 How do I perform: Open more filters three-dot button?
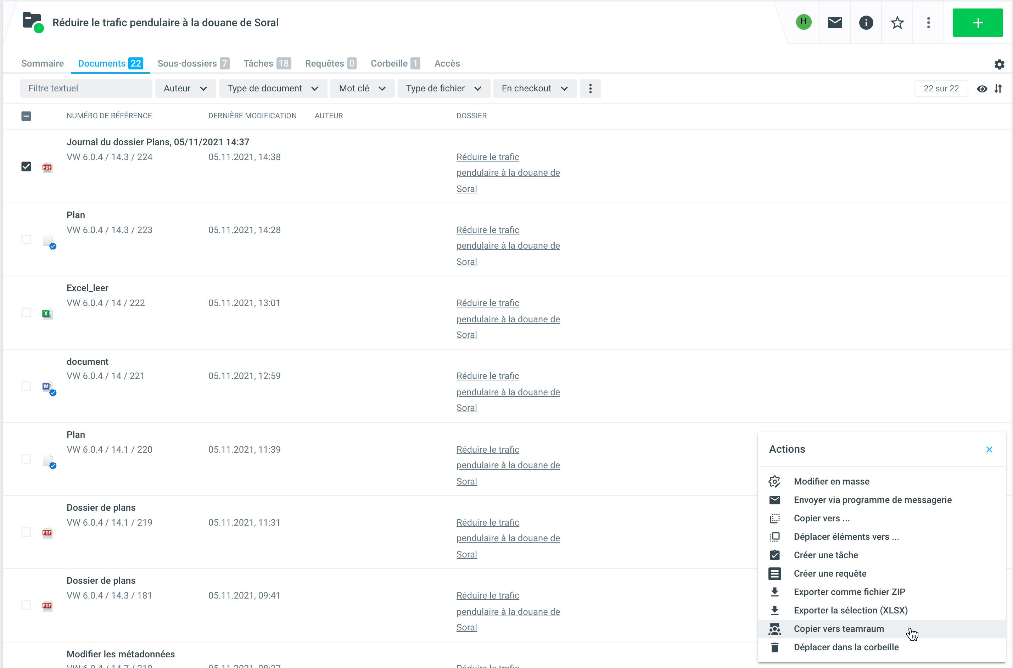(x=590, y=89)
